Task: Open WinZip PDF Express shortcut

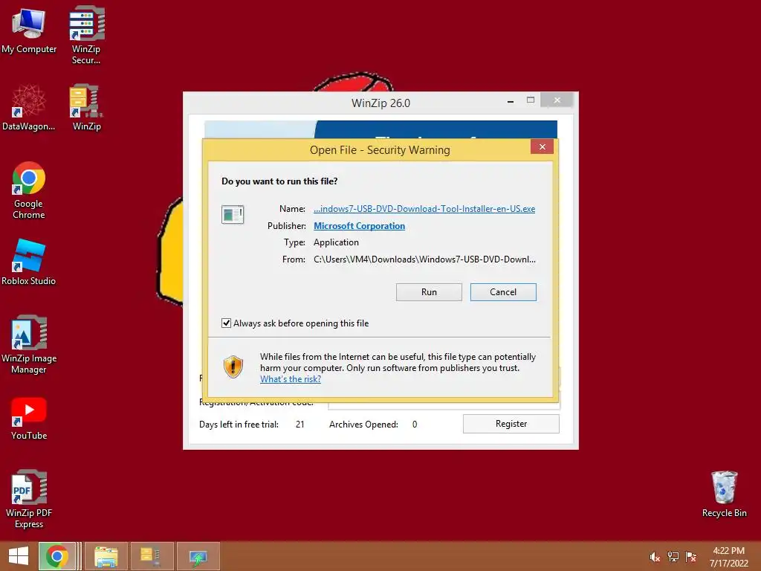Action: [29, 499]
